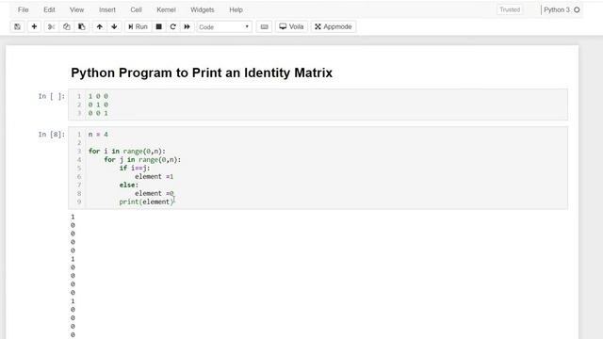Image resolution: width=603 pixels, height=339 pixels.
Task: Interrupt the kernel with stop icon
Action: [158, 26]
